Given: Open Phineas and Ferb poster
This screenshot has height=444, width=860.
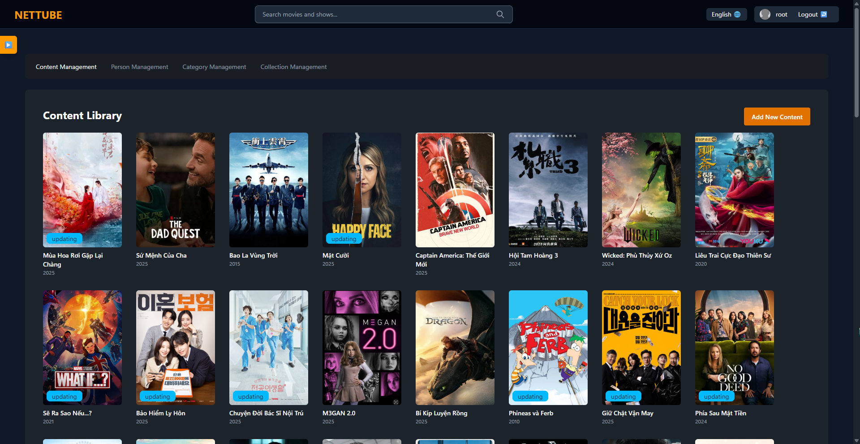Looking at the screenshot, I should point(548,348).
